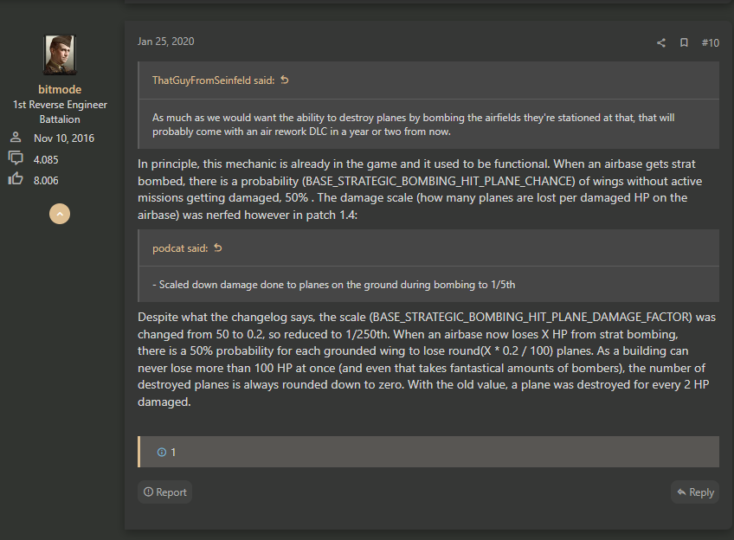Open the Jan 25, 2020 post timestamp
The width and height of the screenshot is (734, 540).
[165, 42]
